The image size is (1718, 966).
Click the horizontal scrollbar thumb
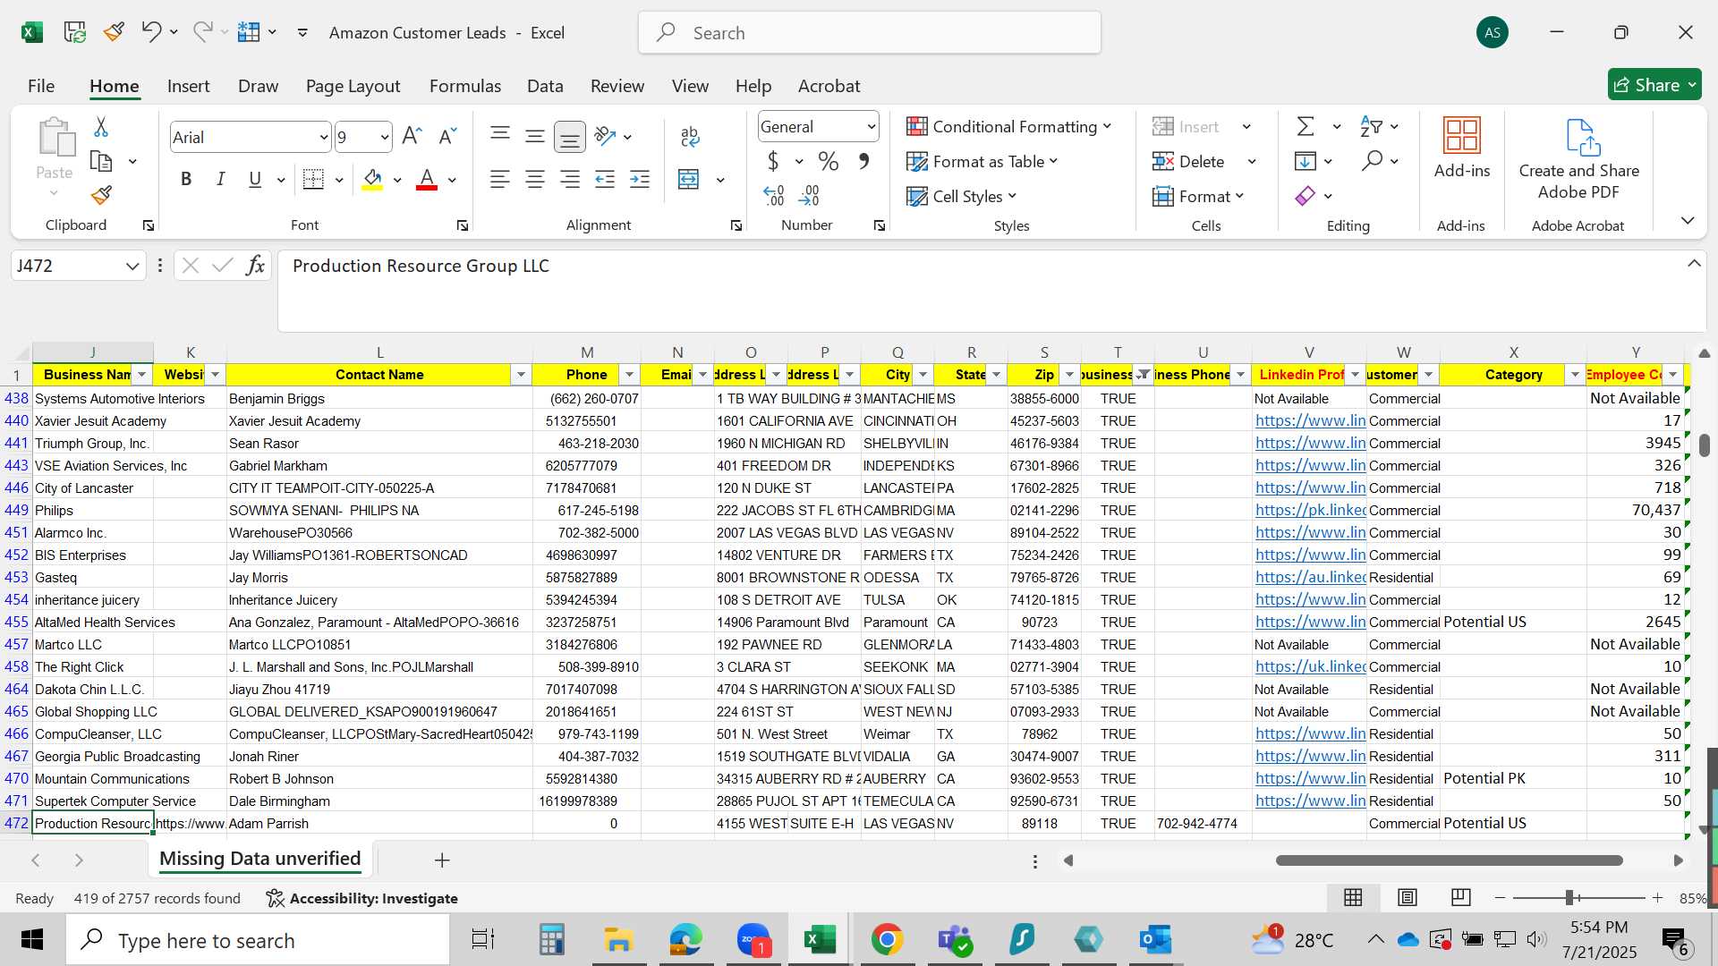(1450, 860)
